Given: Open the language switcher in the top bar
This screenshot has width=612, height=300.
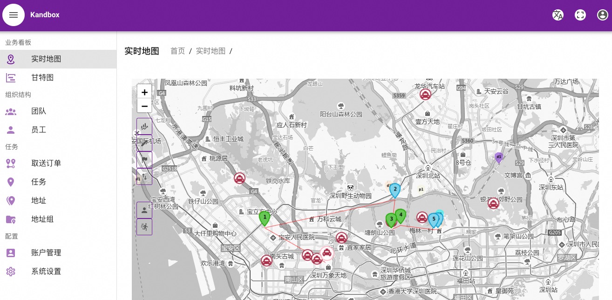Looking at the screenshot, I should (x=558, y=15).
